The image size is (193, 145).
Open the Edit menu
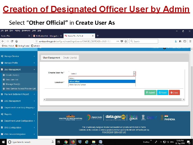[x=6, y=31]
